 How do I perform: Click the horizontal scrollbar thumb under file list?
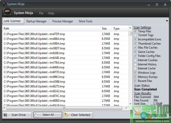coord(64,108)
